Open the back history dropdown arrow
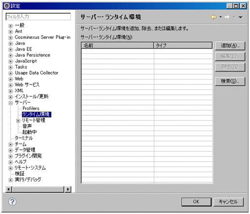The height and width of the screenshot is (214, 250). coord(221,17)
